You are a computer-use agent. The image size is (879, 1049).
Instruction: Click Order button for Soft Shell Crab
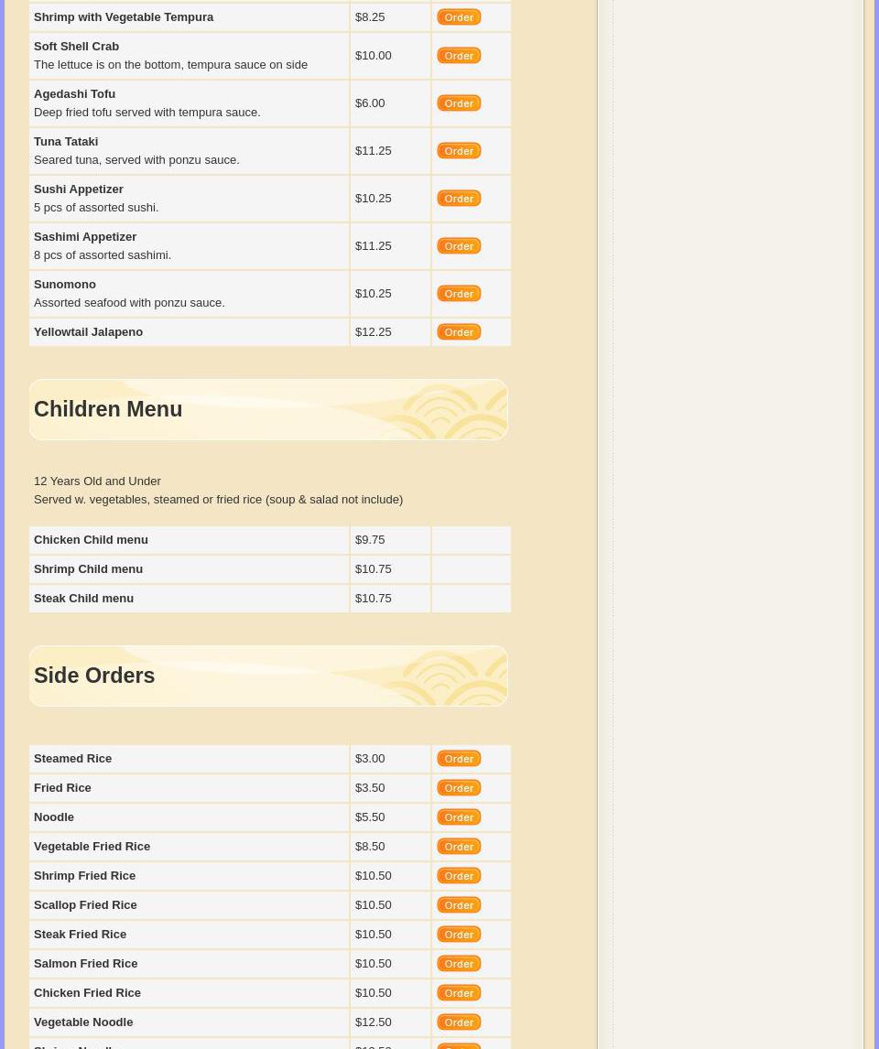459,56
